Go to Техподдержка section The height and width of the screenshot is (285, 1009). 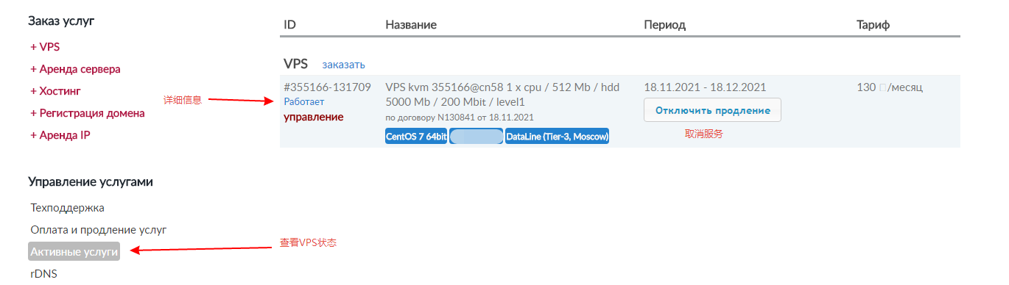(x=67, y=208)
